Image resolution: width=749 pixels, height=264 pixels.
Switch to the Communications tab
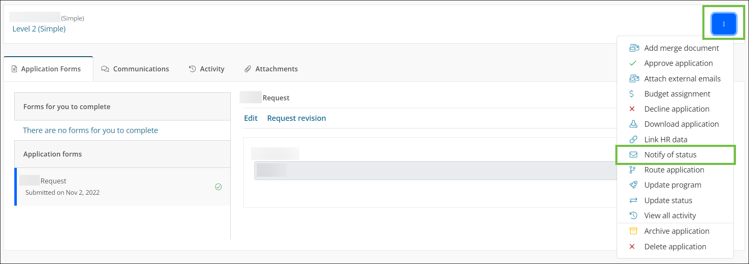click(135, 69)
